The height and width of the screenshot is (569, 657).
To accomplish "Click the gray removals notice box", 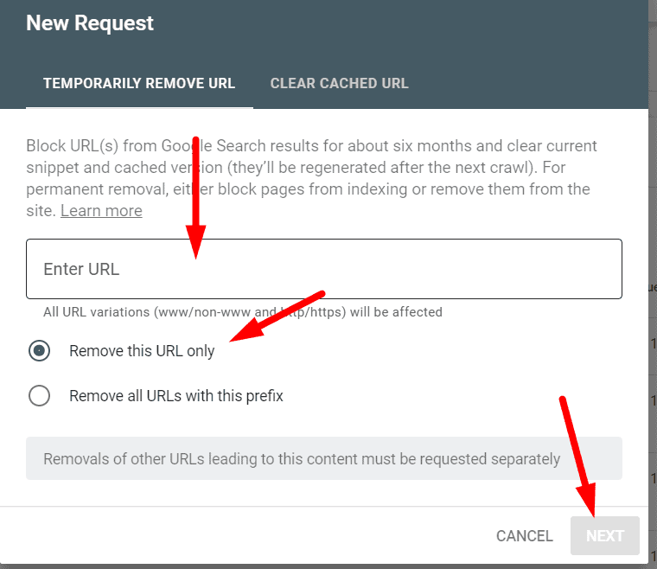I will (324, 458).
